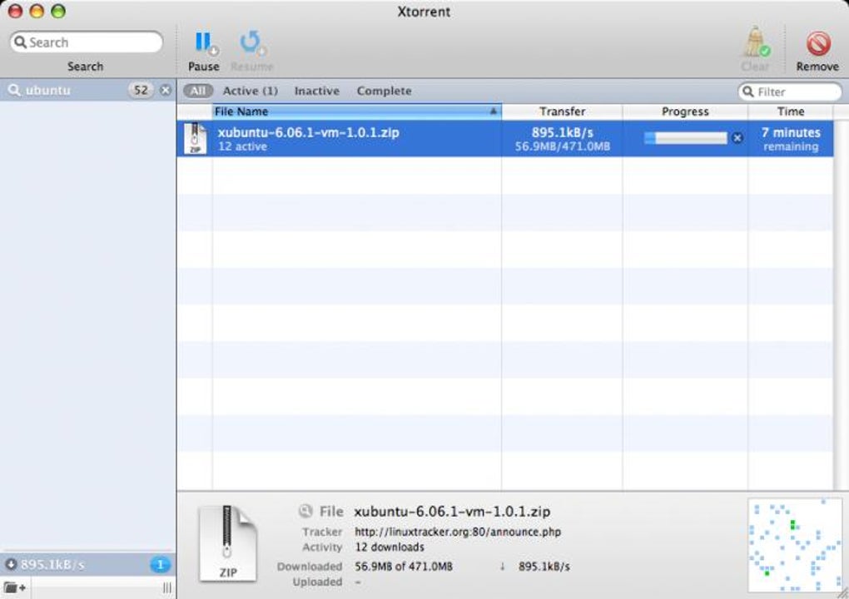Screen dimensions: 849x599
Task: Click the piece map thumbnail
Action: (x=794, y=545)
